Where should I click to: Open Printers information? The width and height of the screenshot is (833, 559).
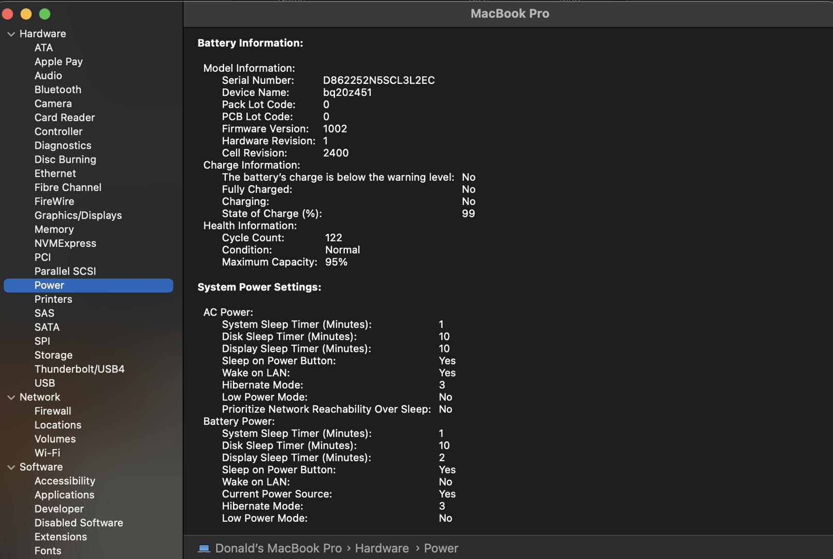point(53,299)
